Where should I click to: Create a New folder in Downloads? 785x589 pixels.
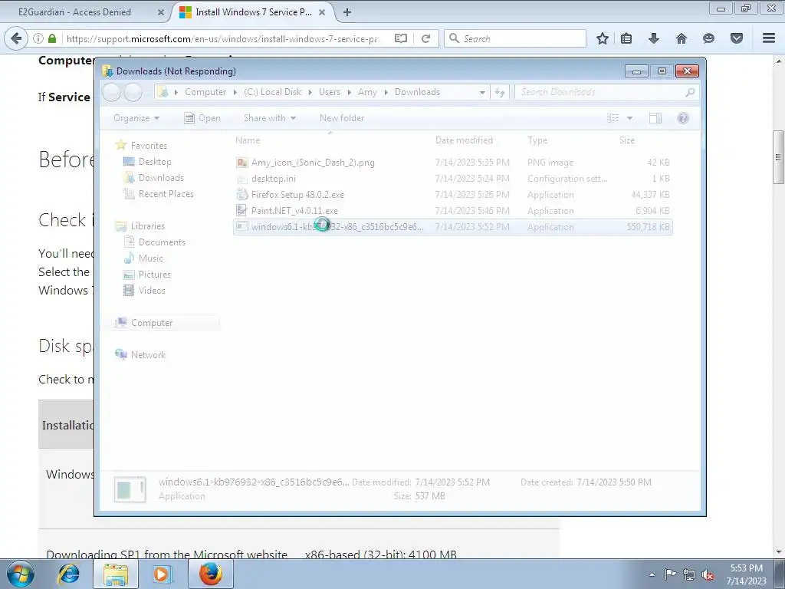pyautogui.click(x=342, y=118)
